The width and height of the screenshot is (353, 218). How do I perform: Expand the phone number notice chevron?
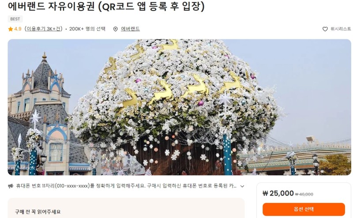tap(242, 186)
